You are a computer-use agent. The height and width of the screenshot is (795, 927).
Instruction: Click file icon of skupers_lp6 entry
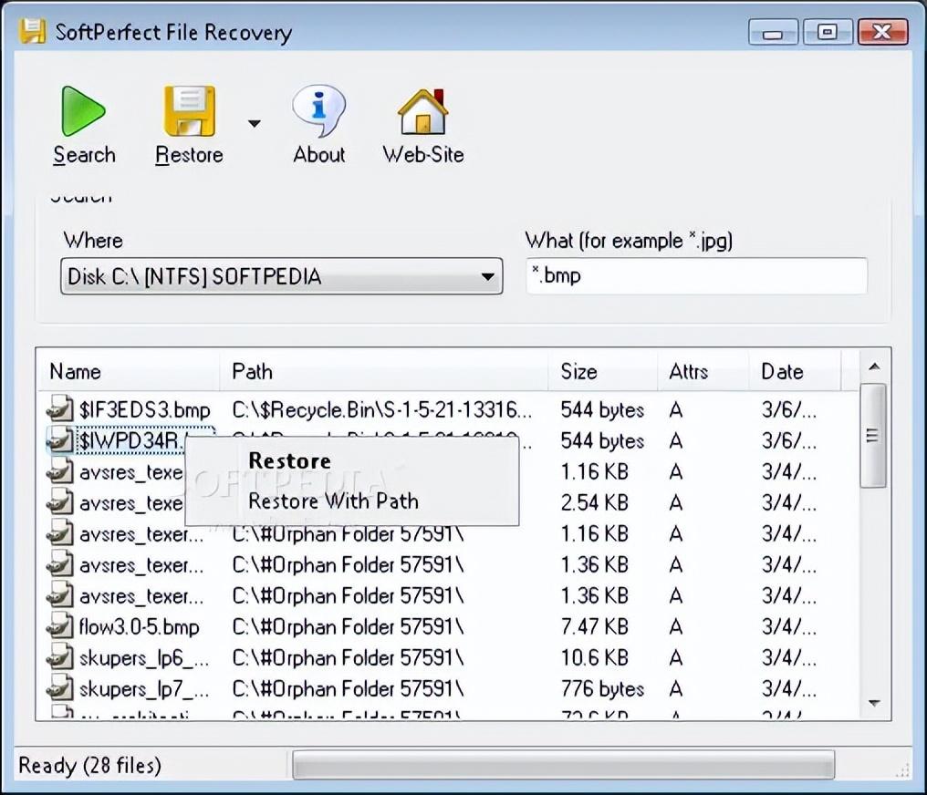[60, 657]
